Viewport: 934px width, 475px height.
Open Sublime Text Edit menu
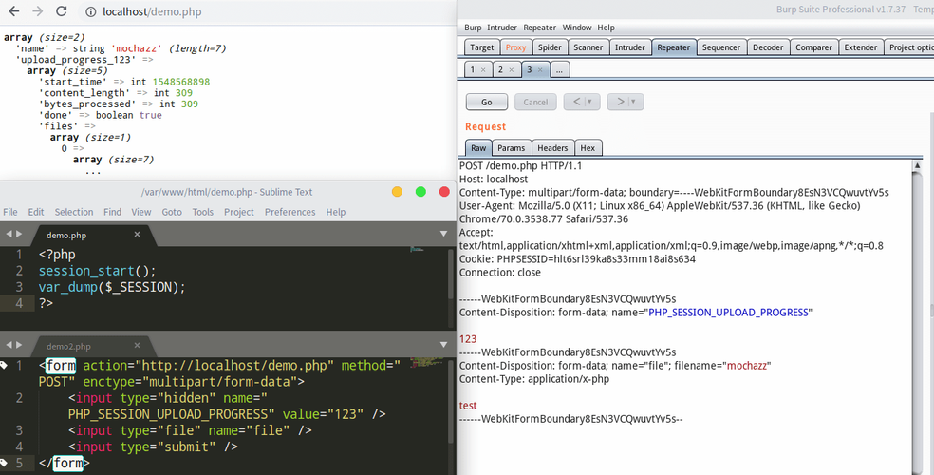(x=36, y=212)
